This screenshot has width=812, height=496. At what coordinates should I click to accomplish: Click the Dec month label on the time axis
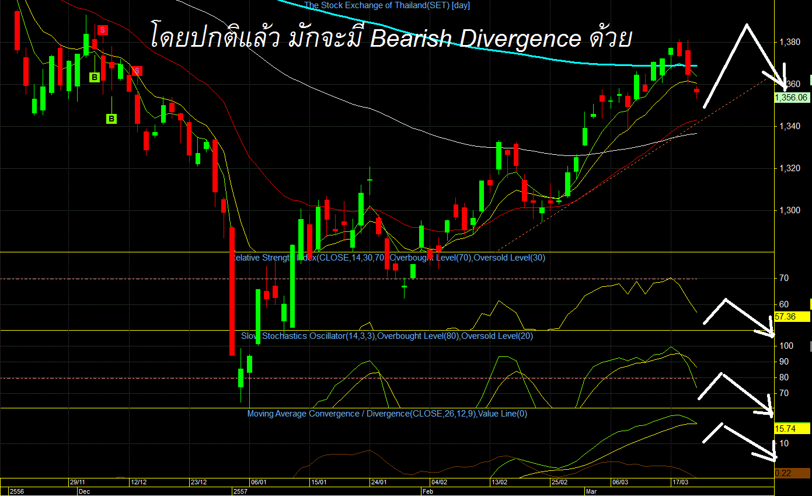point(84,492)
